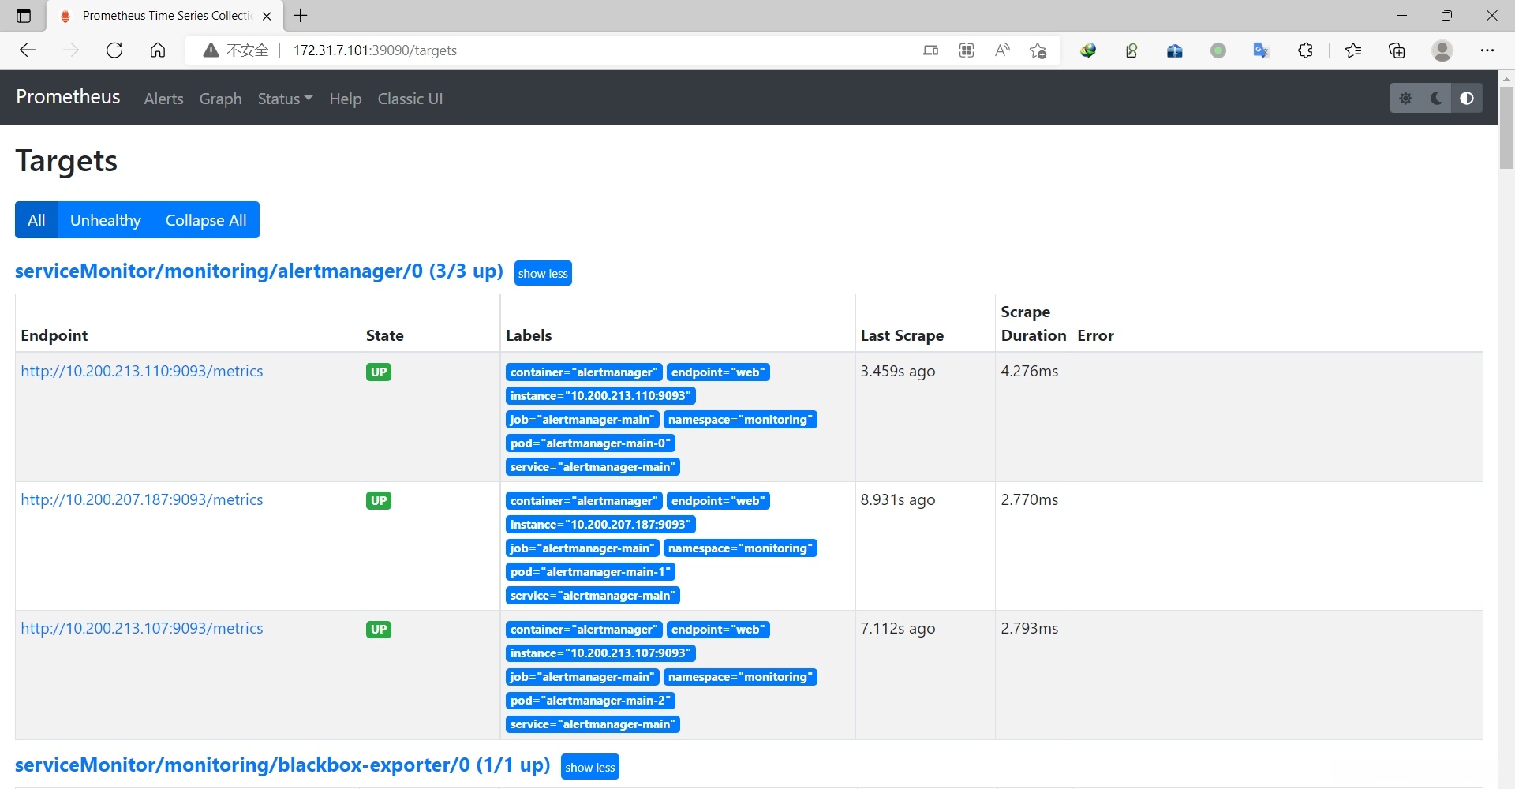This screenshot has height=789, width=1515.
Task: Go back to previous page
Action: pyautogui.click(x=28, y=50)
